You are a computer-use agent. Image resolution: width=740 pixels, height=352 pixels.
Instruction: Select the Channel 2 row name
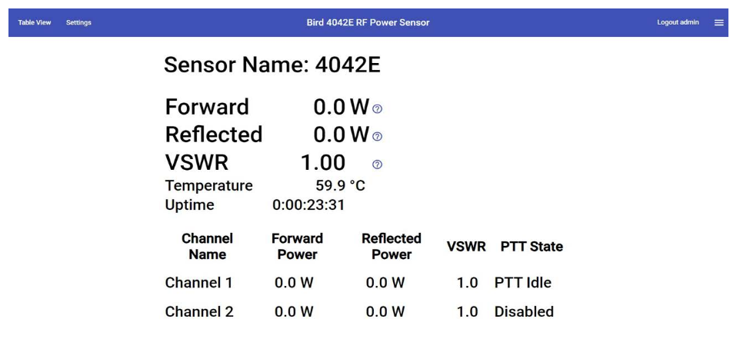click(x=198, y=312)
